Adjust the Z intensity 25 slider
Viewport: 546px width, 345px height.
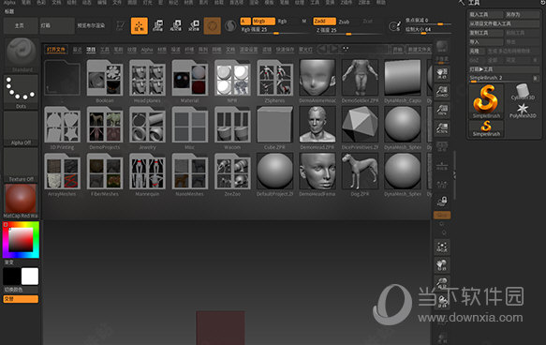coord(348,31)
